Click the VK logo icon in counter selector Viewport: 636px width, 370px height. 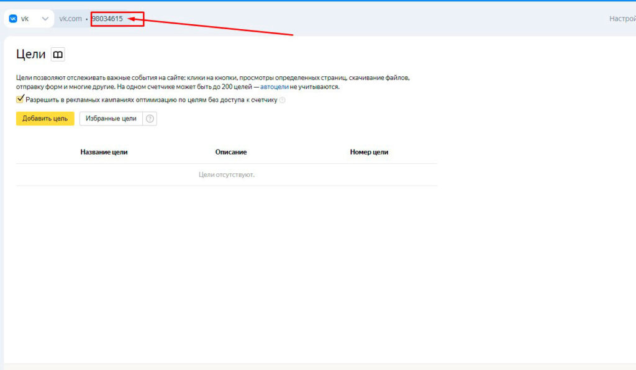(13, 19)
